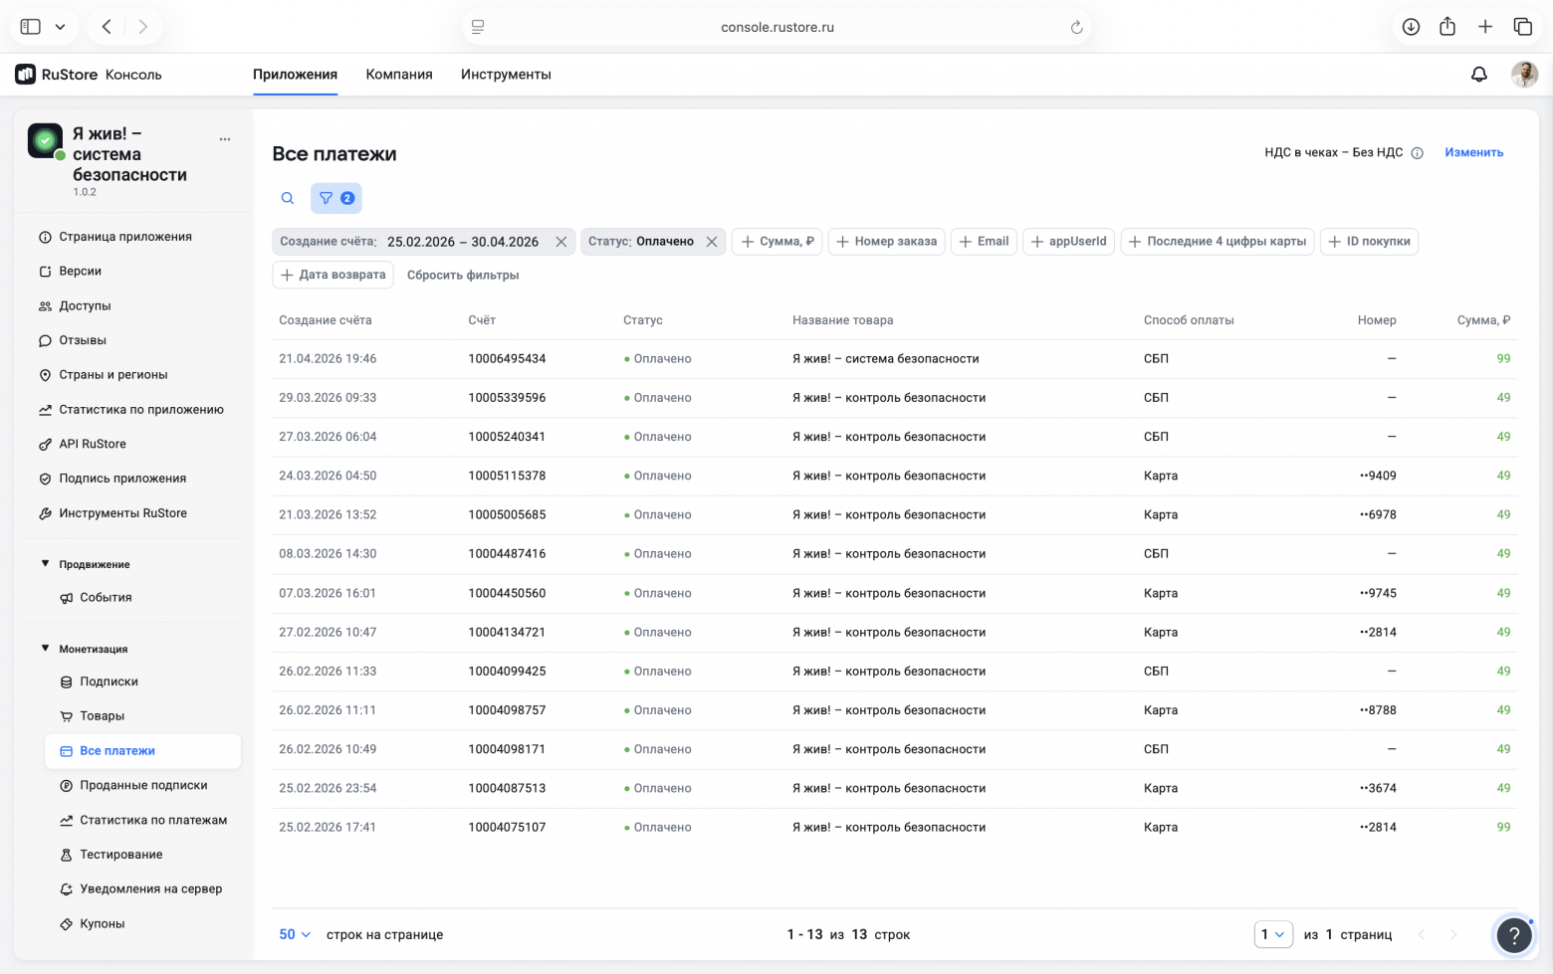Click Сбросить фильтры button
The image size is (1553, 974).
point(463,276)
